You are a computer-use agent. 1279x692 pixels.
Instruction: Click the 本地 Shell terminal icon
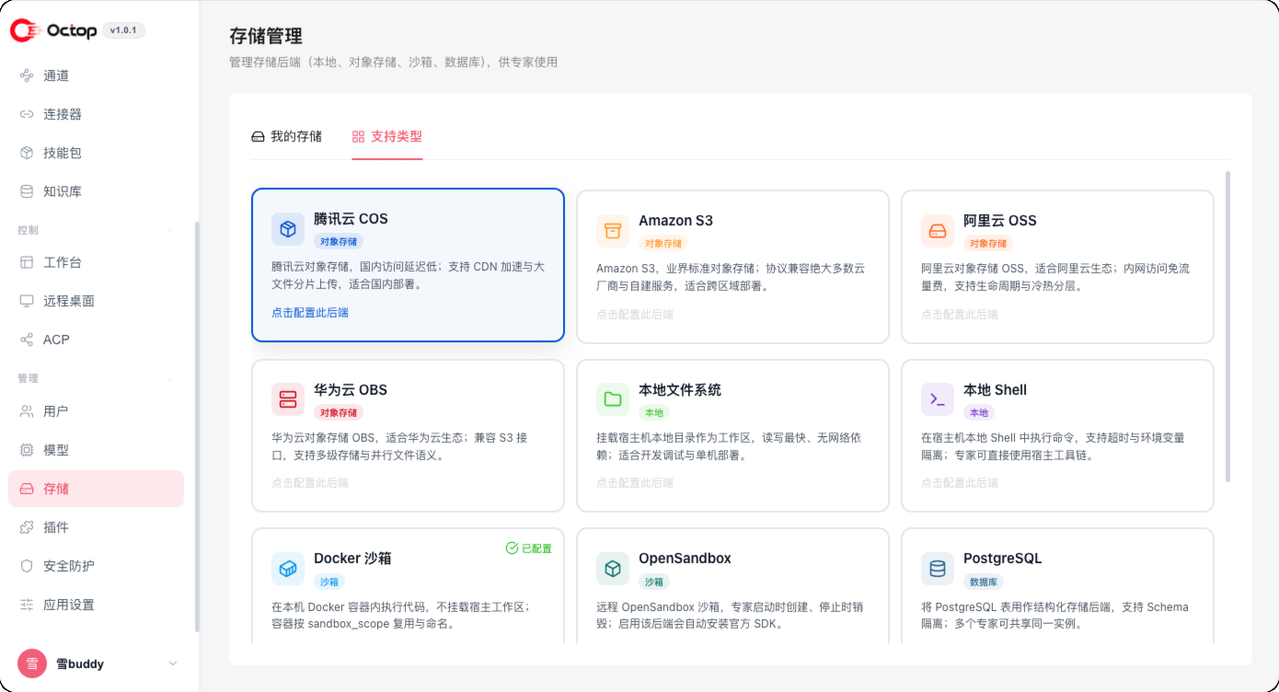[938, 399]
